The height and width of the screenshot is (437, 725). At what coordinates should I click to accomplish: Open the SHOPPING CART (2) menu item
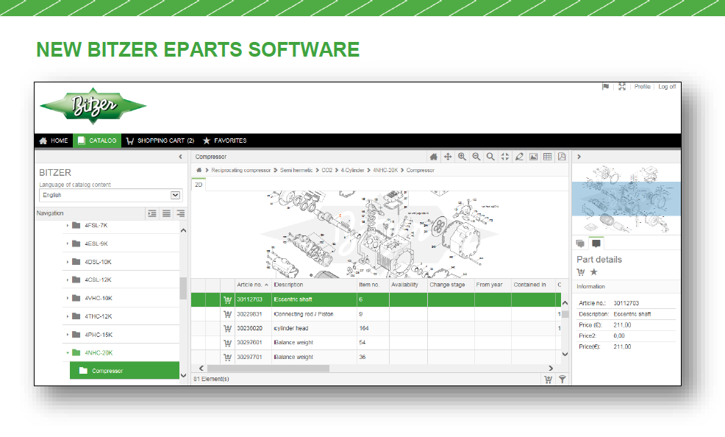click(x=160, y=141)
